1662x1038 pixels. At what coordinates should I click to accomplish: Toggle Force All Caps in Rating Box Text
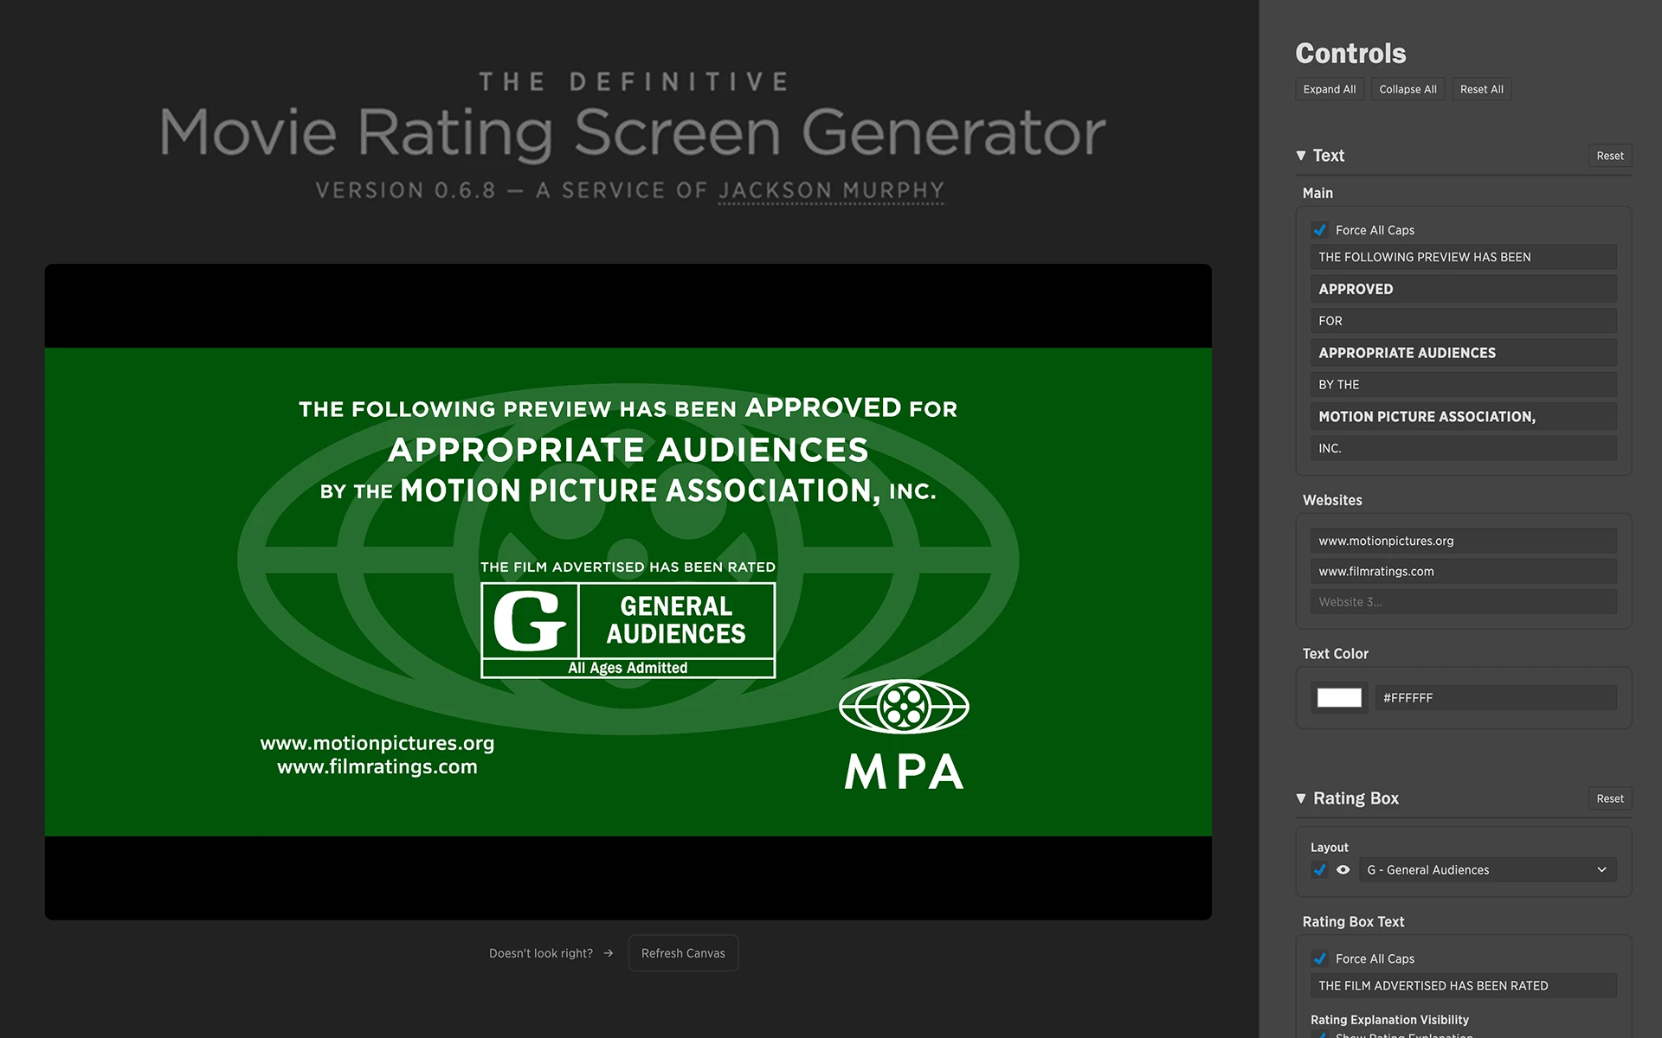[x=1320, y=958]
